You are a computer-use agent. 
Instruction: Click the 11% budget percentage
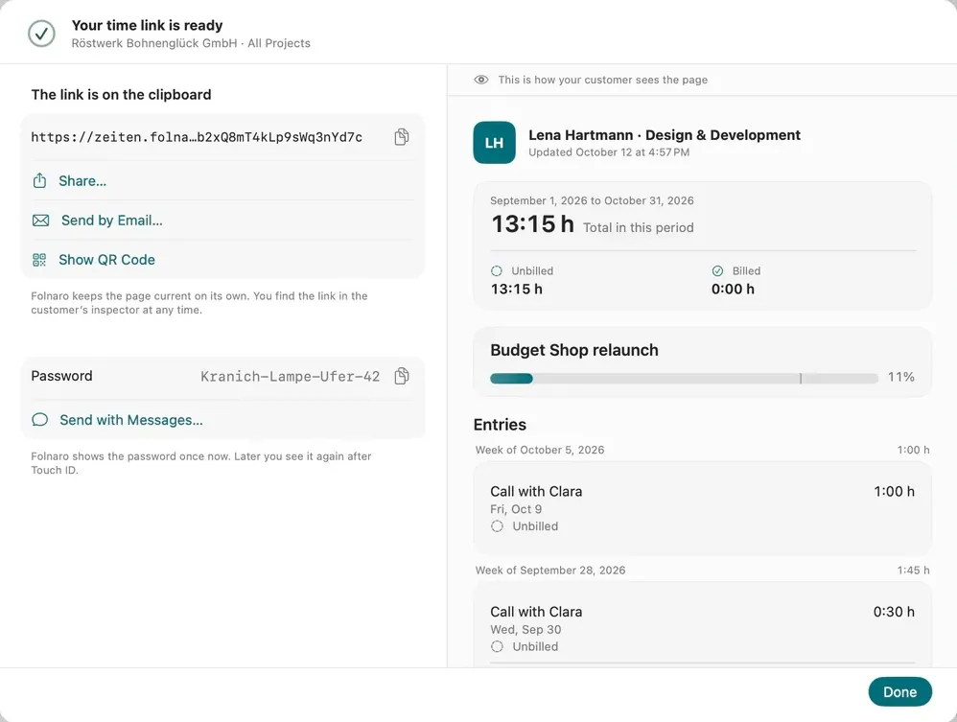[x=900, y=377]
